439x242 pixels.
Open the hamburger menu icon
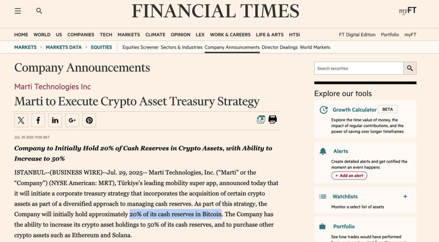[x=18, y=11]
